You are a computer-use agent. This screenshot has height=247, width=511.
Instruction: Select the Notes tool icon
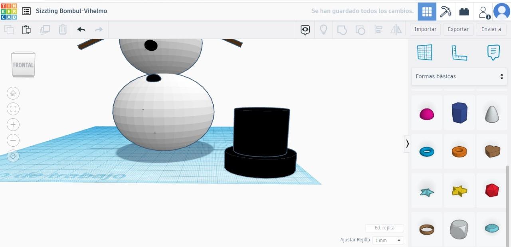[493, 52]
